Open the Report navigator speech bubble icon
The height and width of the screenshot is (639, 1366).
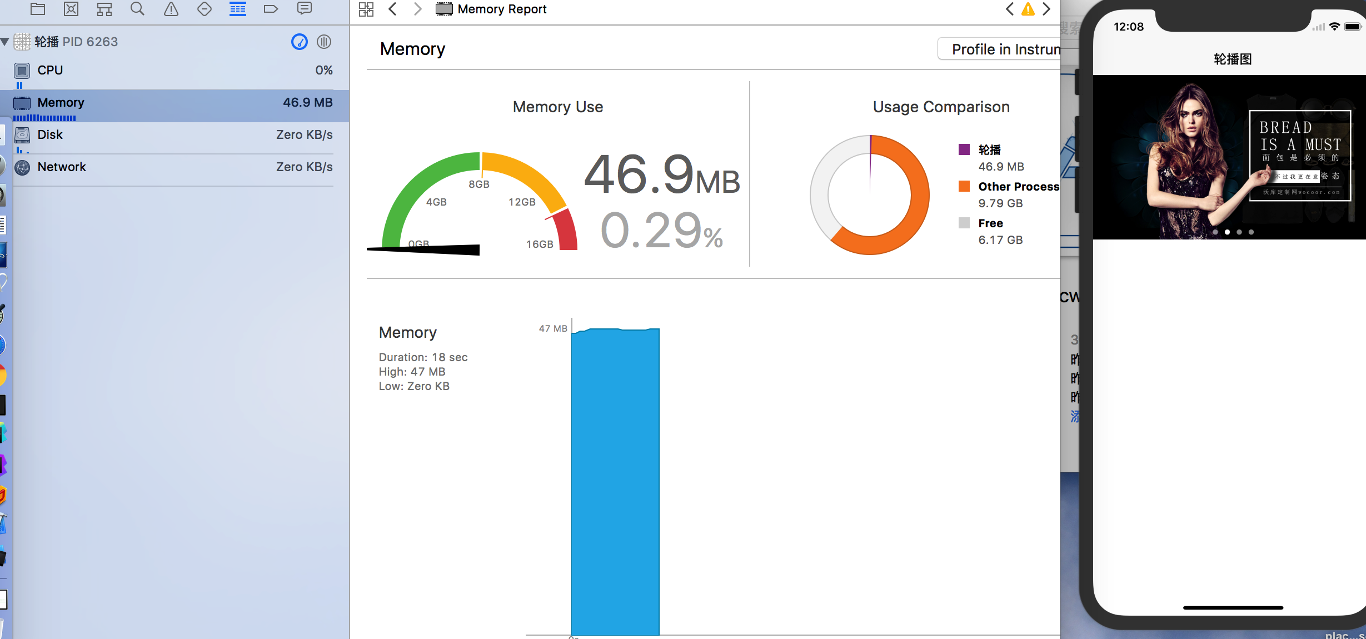coord(305,9)
